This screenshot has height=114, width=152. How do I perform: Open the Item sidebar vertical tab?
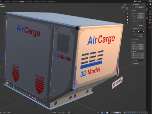(x=147, y=14)
